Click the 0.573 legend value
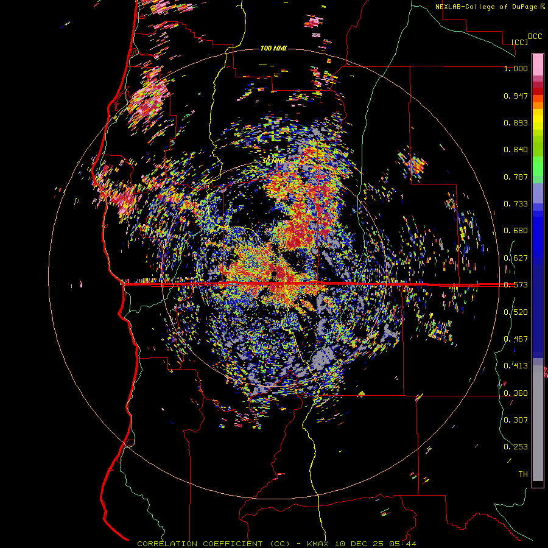Screen dimensions: 548x548 516,285
